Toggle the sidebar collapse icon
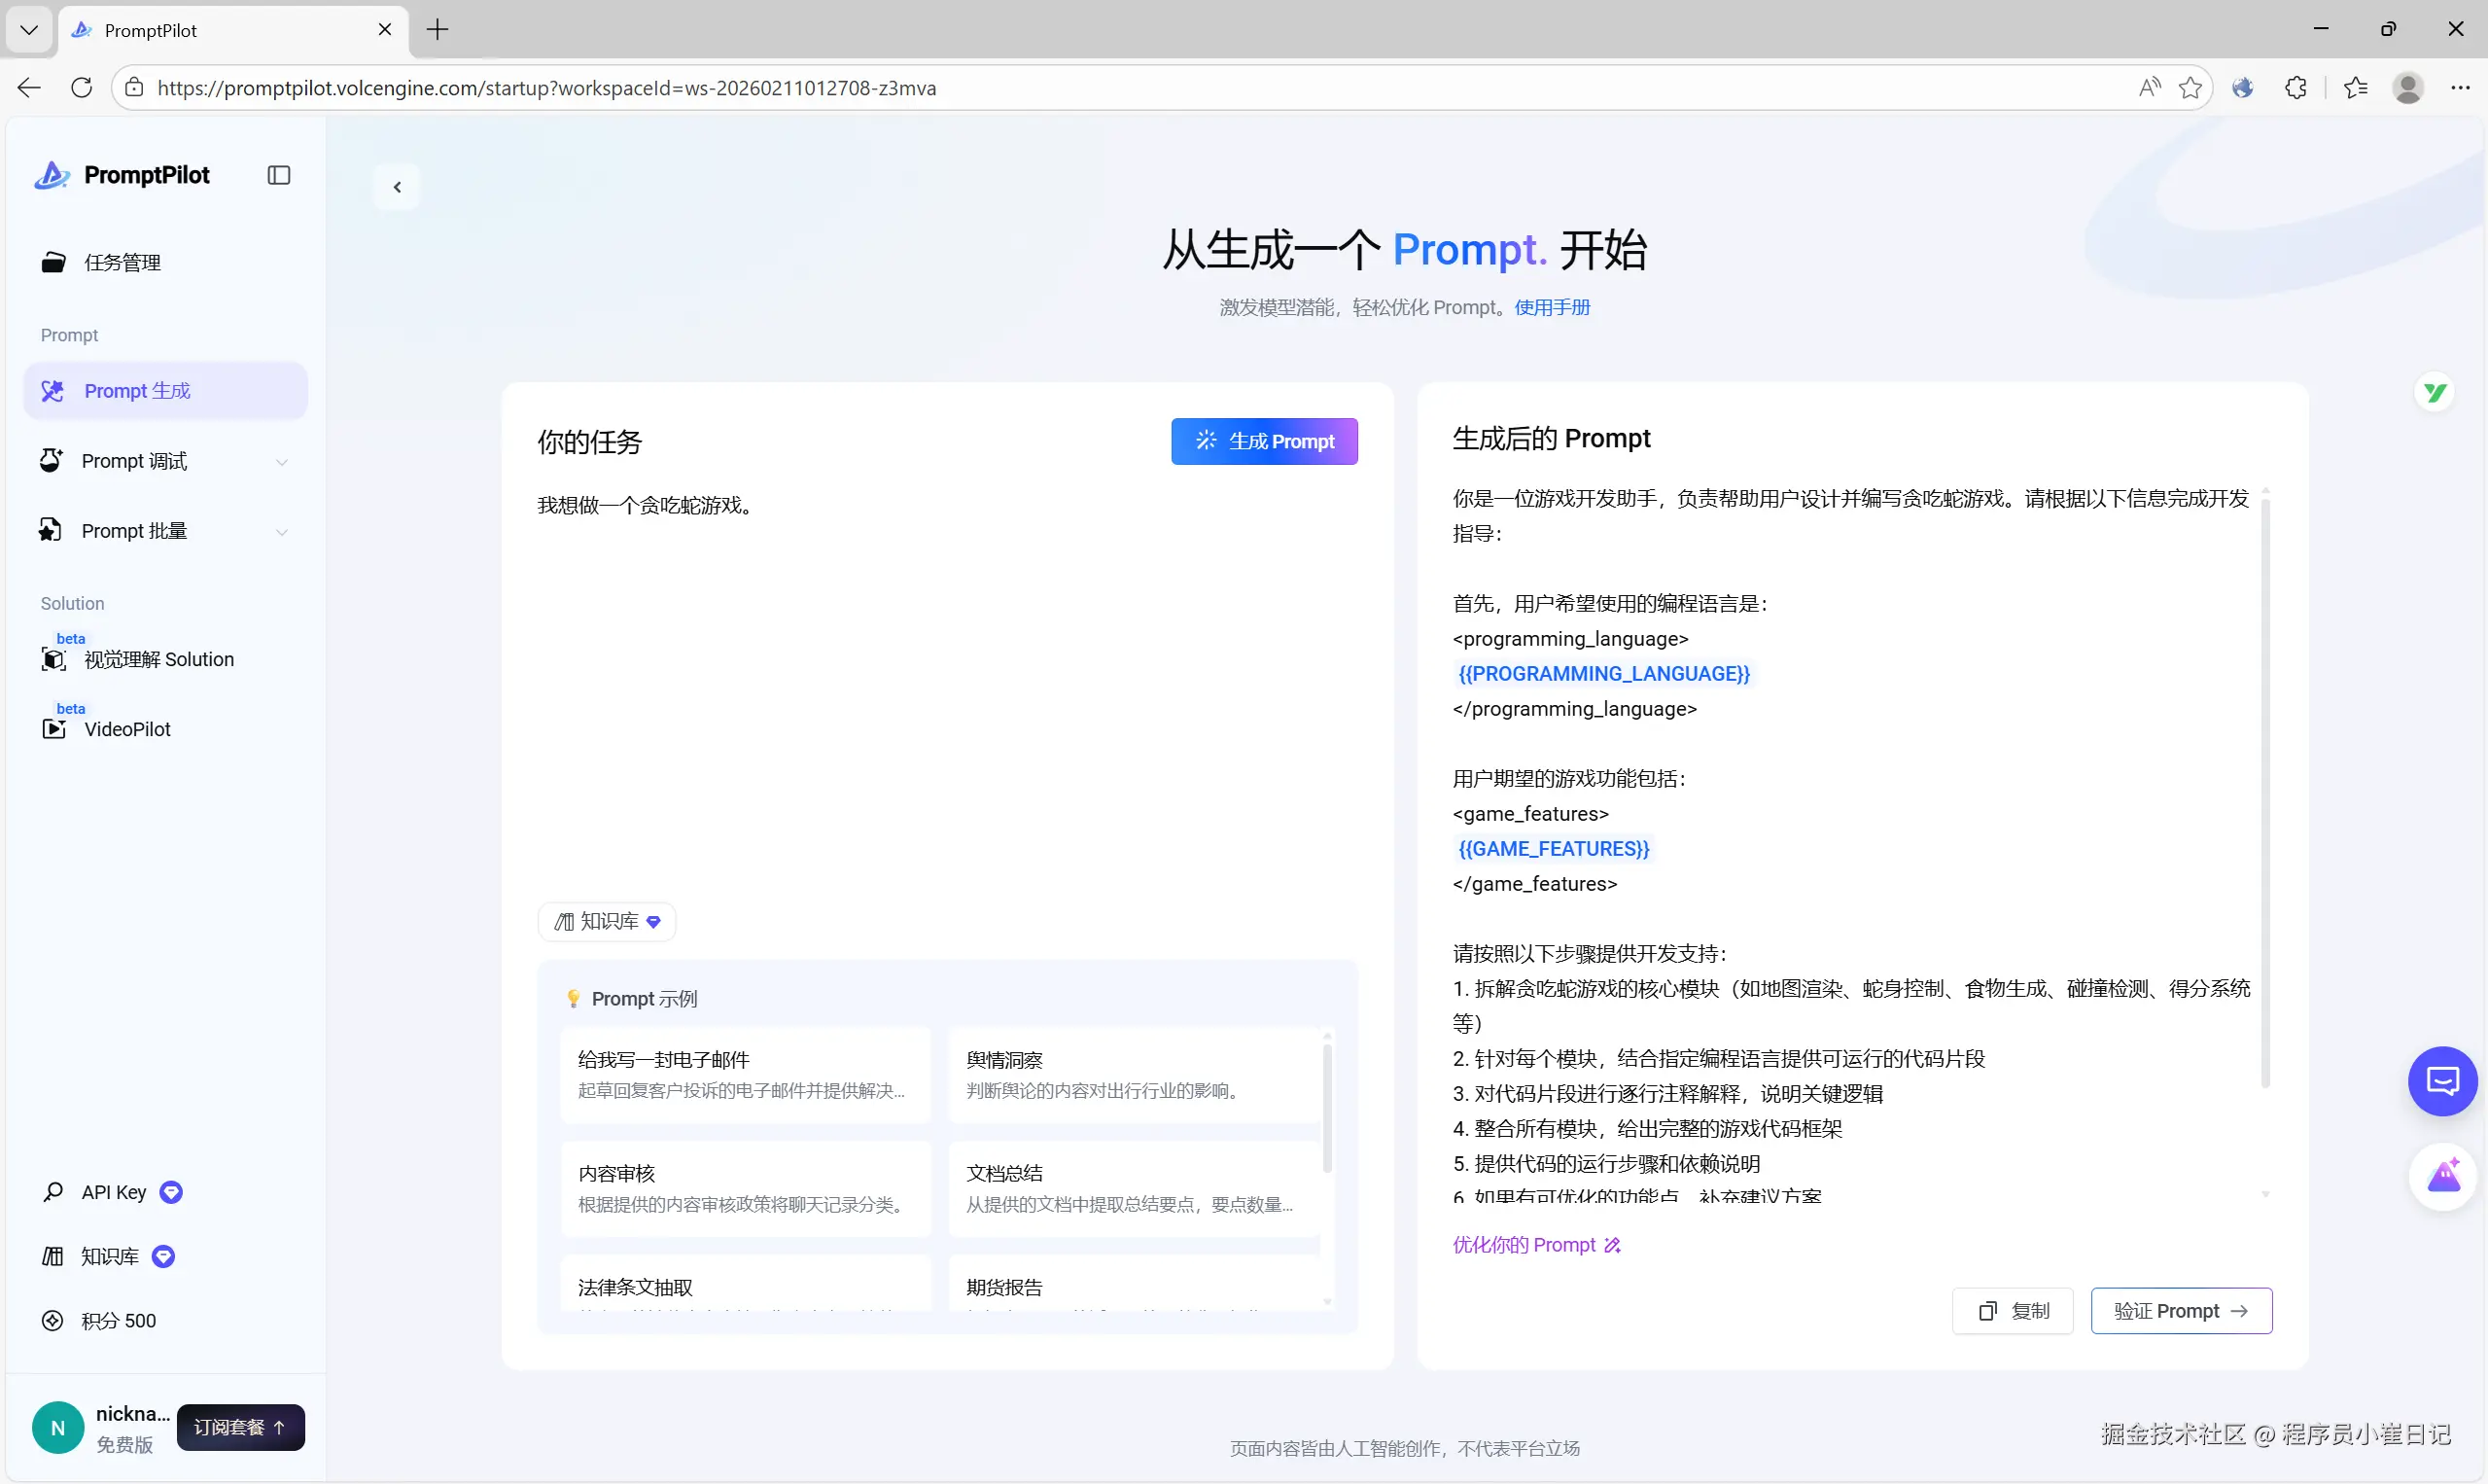Viewport: 2488px width, 1484px height. click(279, 175)
